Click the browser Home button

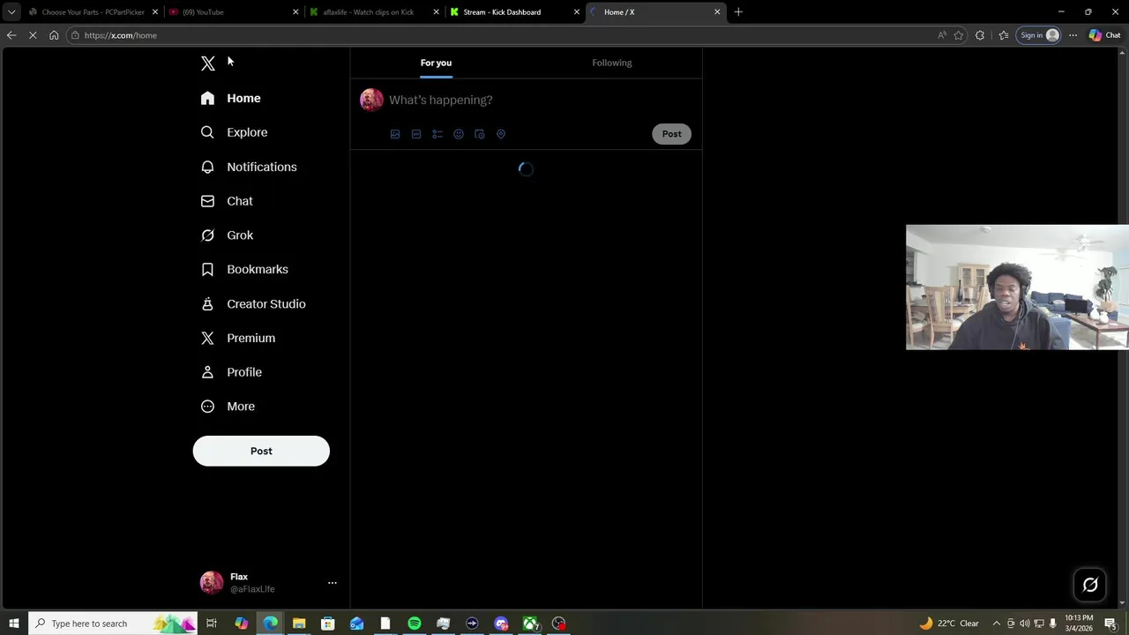coord(54,35)
